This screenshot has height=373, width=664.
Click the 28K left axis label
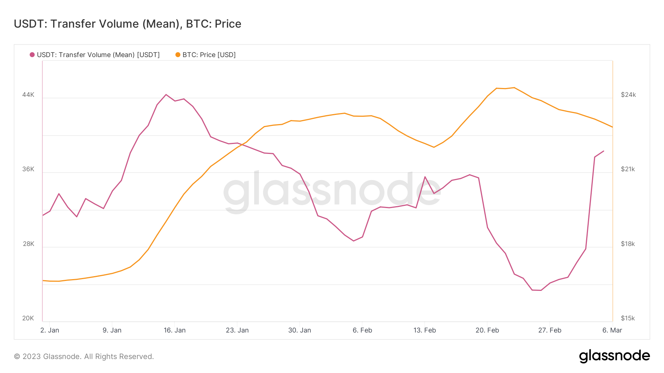28,244
